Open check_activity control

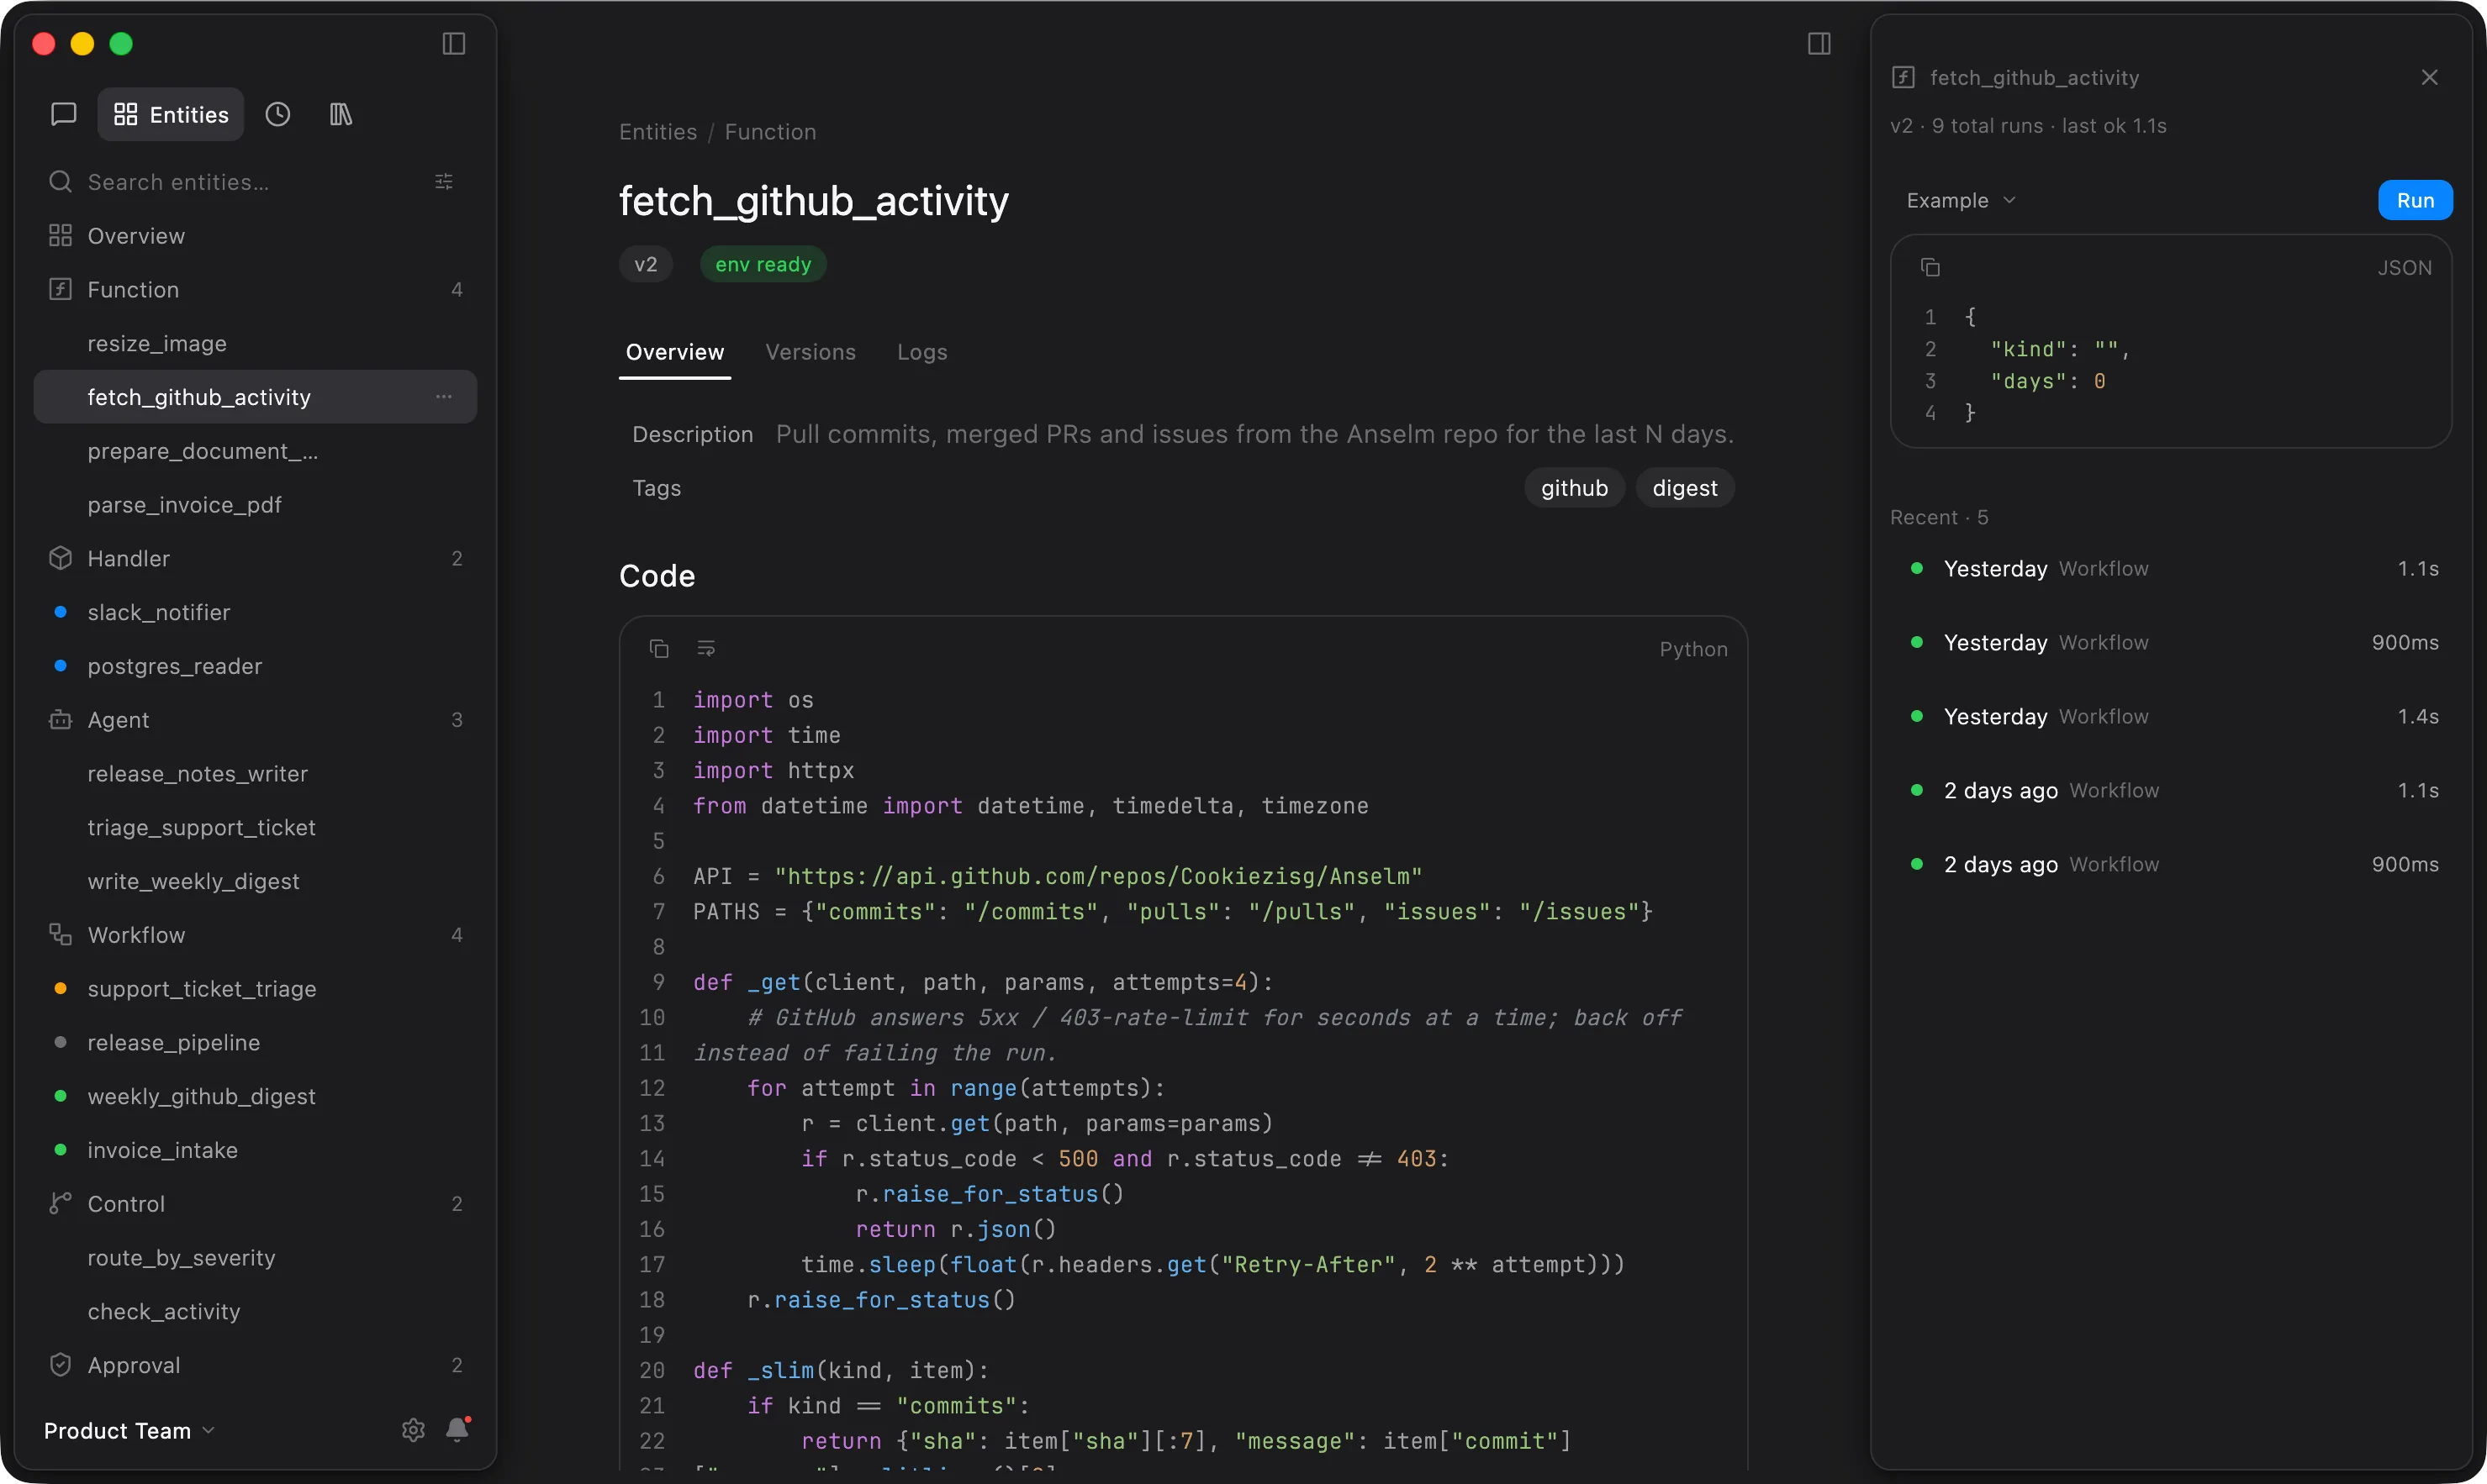coord(255,1312)
